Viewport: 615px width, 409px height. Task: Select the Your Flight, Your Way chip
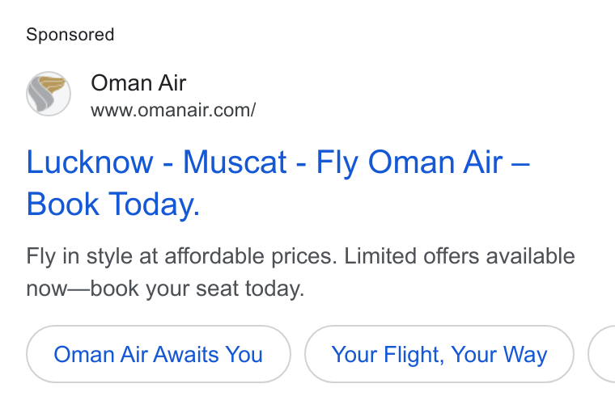(439, 354)
